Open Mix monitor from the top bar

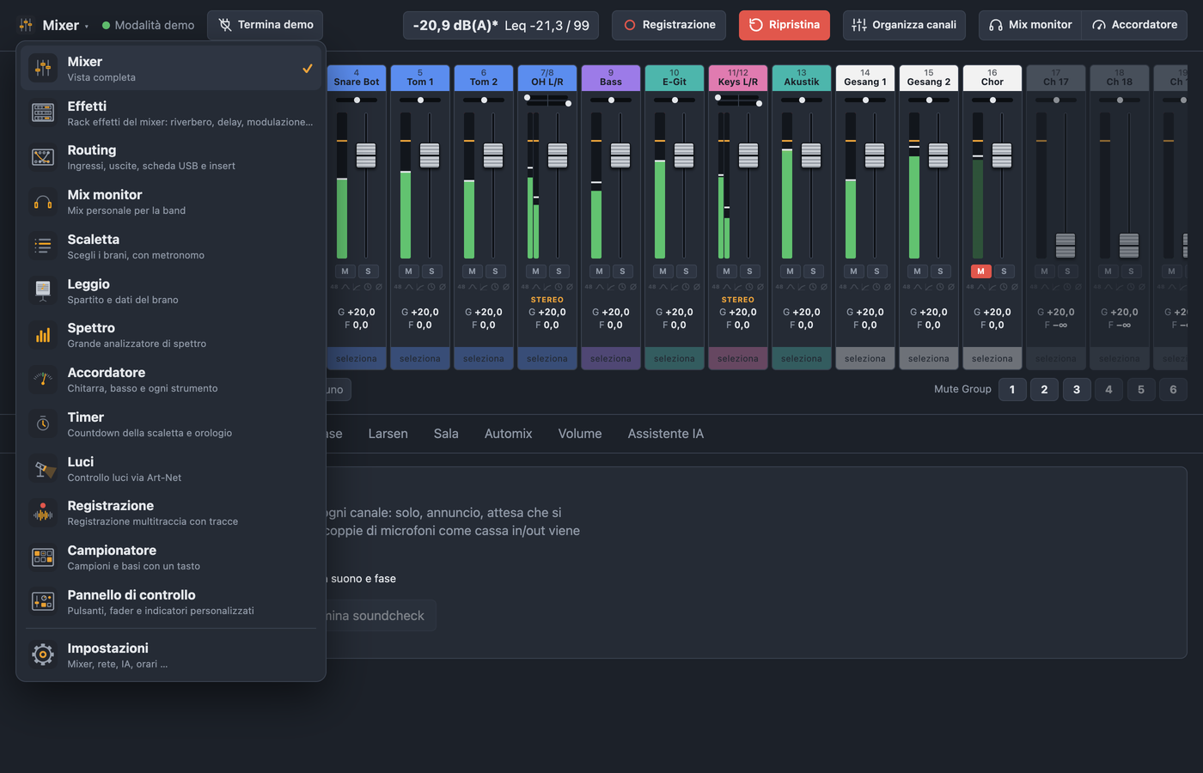(1030, 25)
